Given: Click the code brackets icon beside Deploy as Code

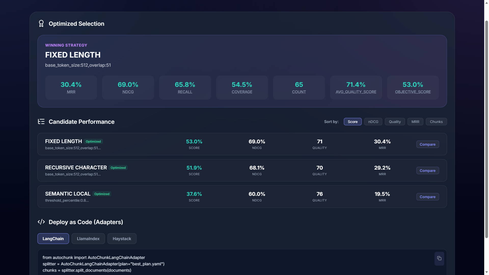Looking at the screenshot, I should point(41,222).
